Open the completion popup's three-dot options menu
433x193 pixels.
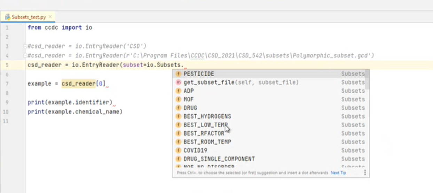pos(365,172)
